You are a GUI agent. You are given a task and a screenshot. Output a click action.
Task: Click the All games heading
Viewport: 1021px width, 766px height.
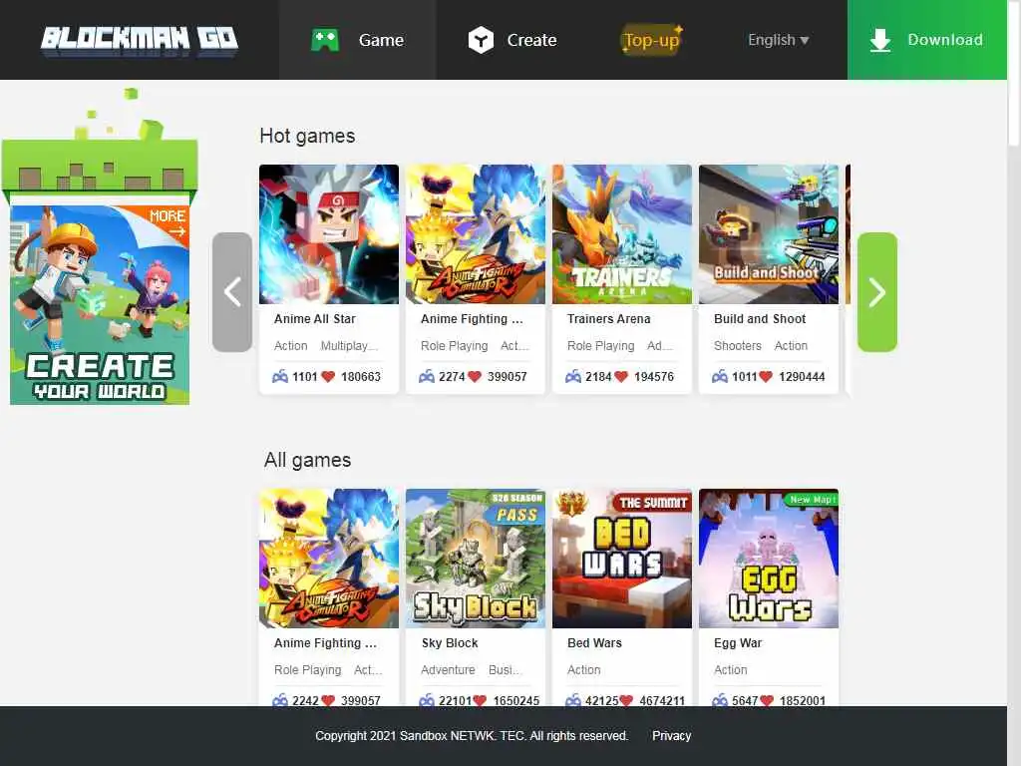coord(307,460)
